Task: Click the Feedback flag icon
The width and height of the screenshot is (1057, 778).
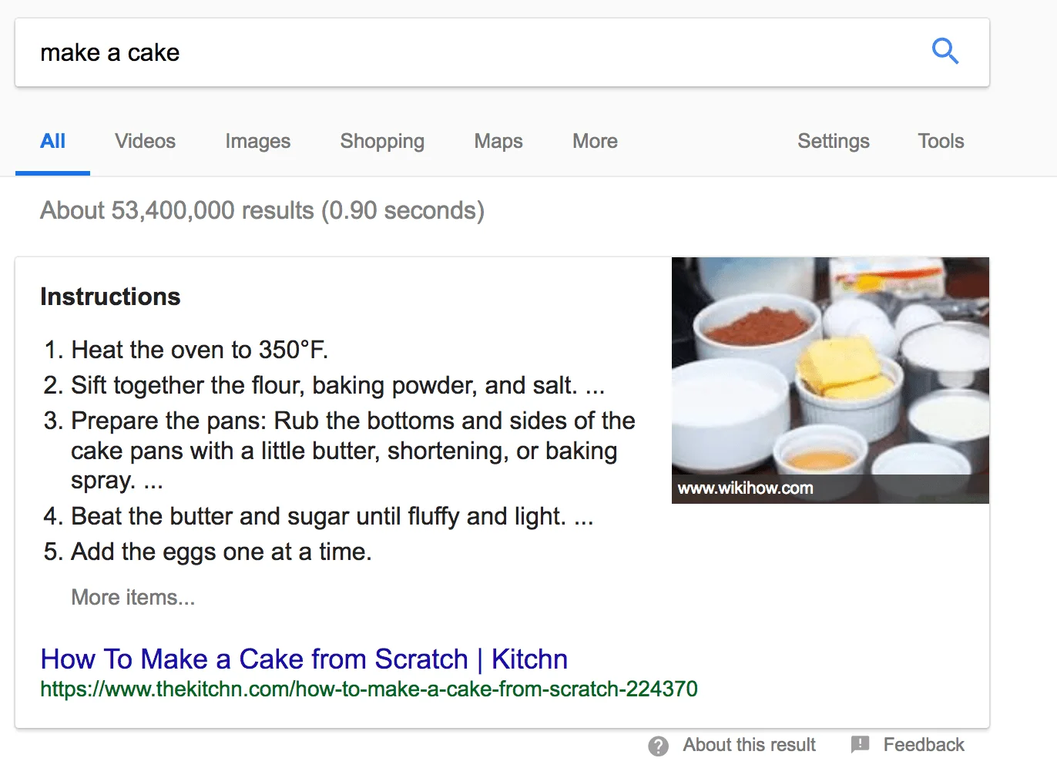Action: pyautogui.click(x=860, y=744)
